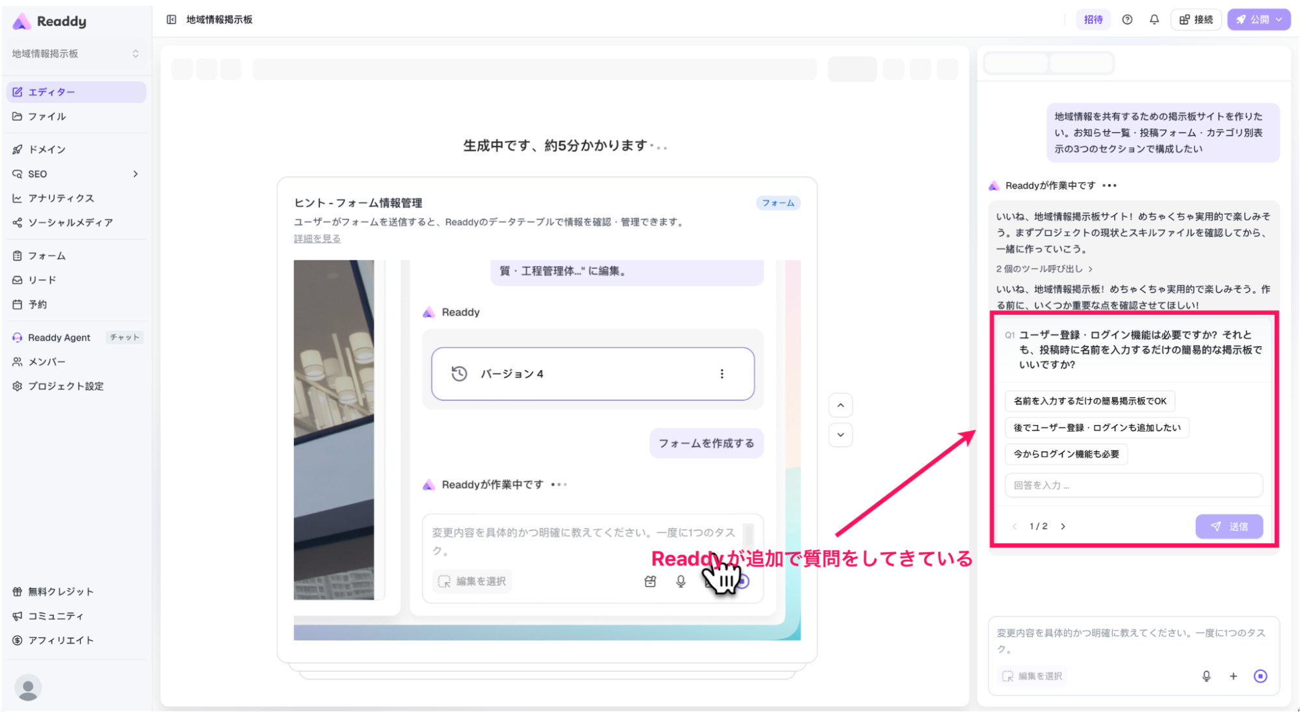Click the gift icon in hint preview
This screenshot has height=712, width=1300.
[x=650, y=581]
